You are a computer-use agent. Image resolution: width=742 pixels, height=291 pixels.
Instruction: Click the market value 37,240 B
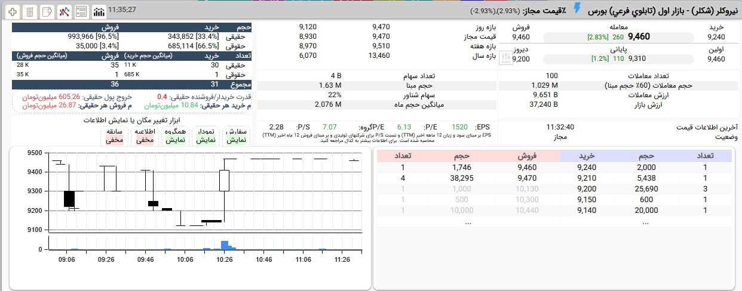pos(544,104)
